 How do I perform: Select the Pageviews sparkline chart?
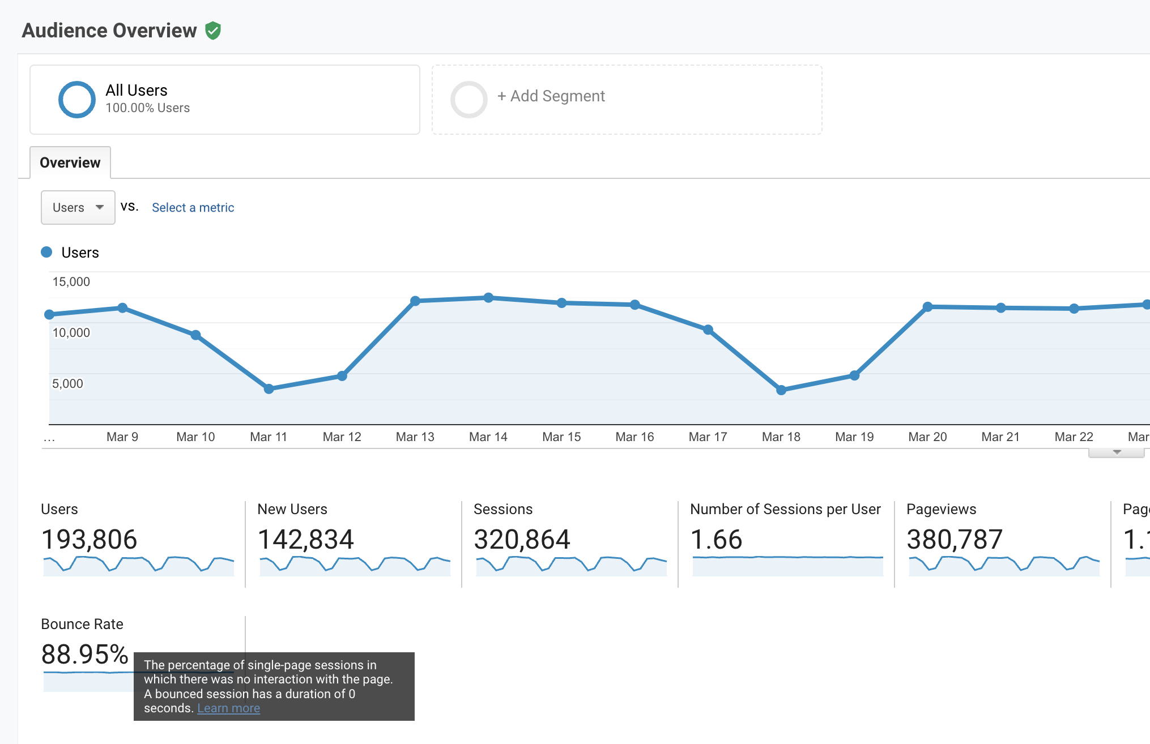pos(1004,566)
